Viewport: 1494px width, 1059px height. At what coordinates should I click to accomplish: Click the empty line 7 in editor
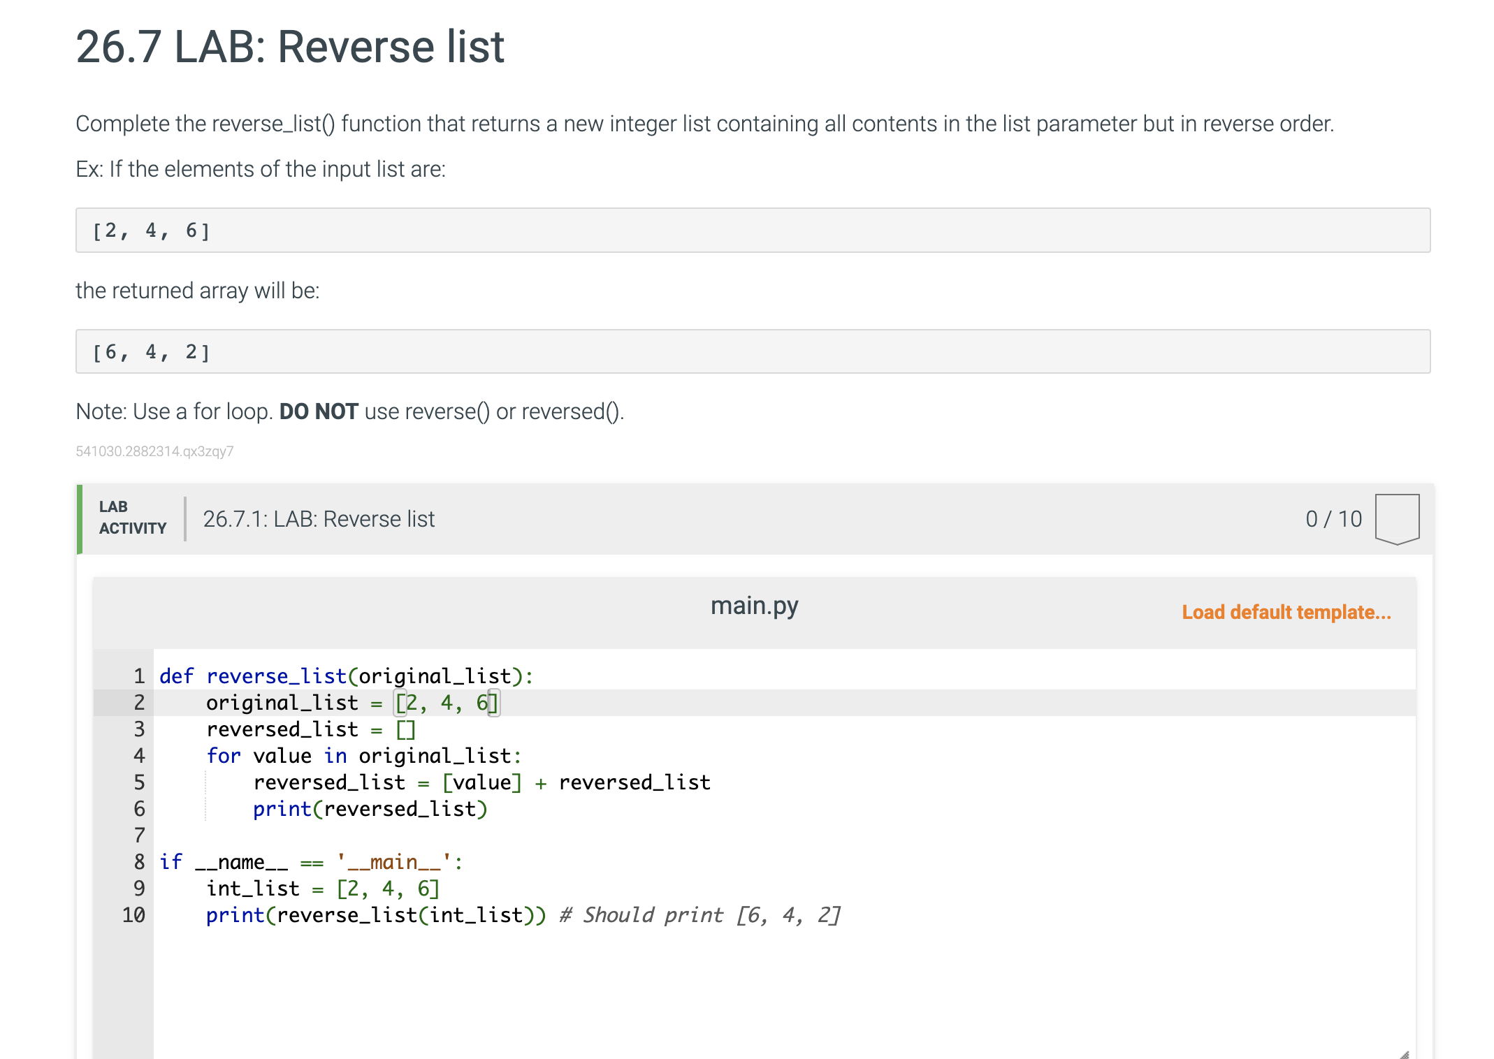[419, 835]
